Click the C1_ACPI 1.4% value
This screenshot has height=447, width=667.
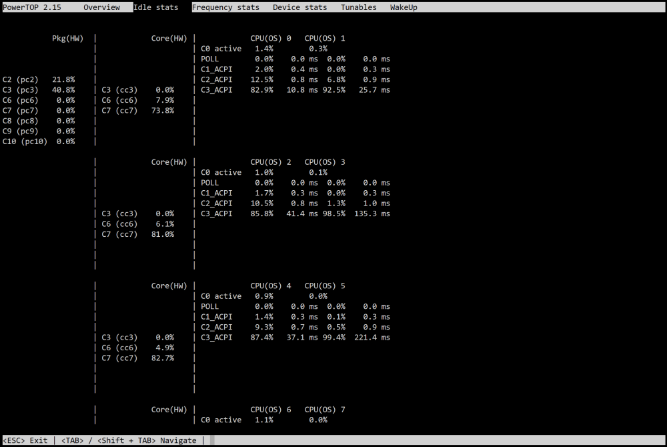coord(264,317)
